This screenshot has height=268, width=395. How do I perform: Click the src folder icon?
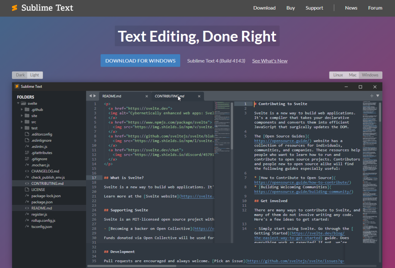27,122
